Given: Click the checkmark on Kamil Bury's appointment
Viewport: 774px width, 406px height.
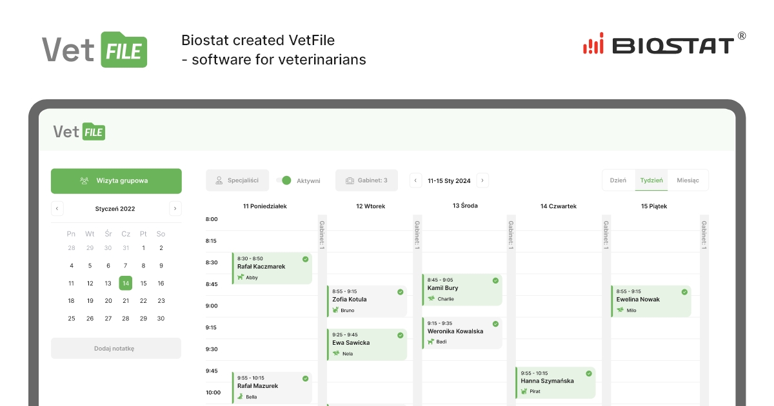Looking at the screenshot, I should pyautogui.click(x=495, y=281).
